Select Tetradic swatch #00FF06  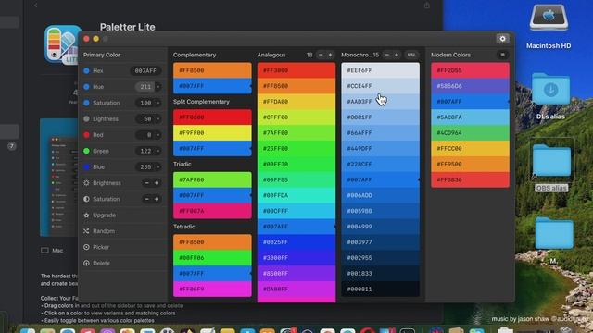point(212,258)
